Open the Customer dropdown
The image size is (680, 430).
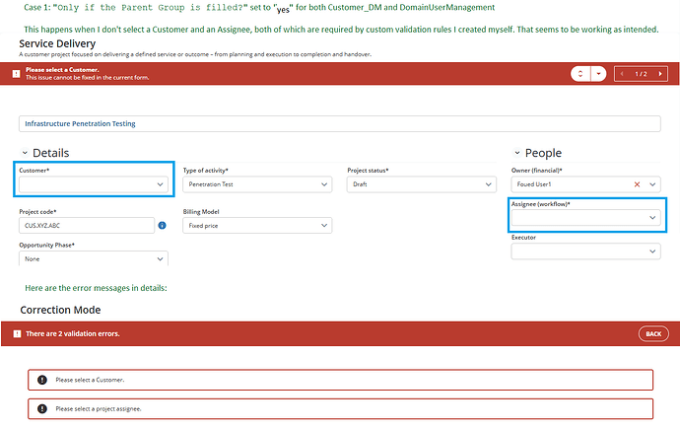pos(94,184)
